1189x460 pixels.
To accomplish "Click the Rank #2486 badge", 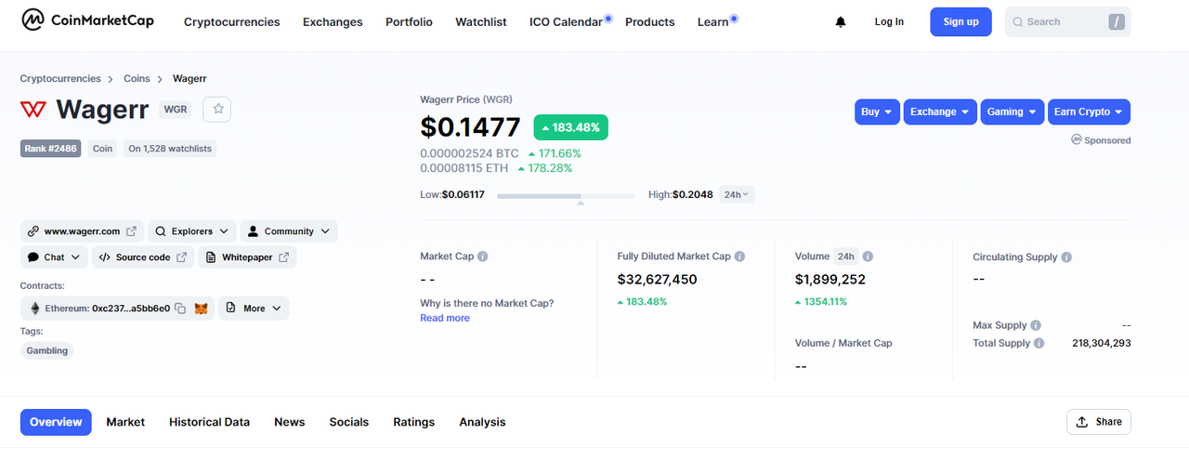I will pos(50,149).
